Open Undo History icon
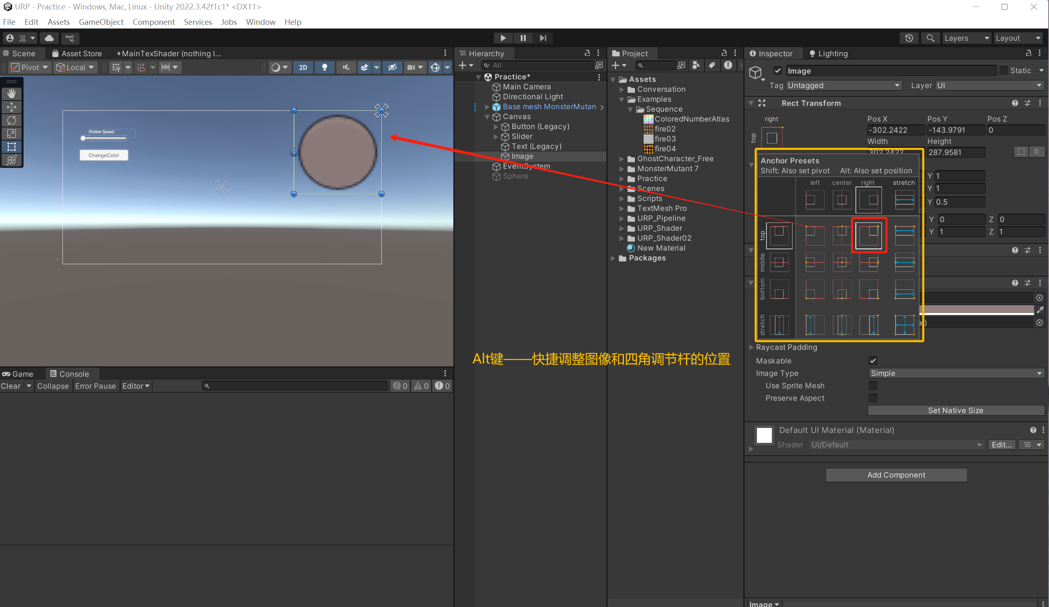This screenshot has width=1049, height=607. [x=909, y=38]
